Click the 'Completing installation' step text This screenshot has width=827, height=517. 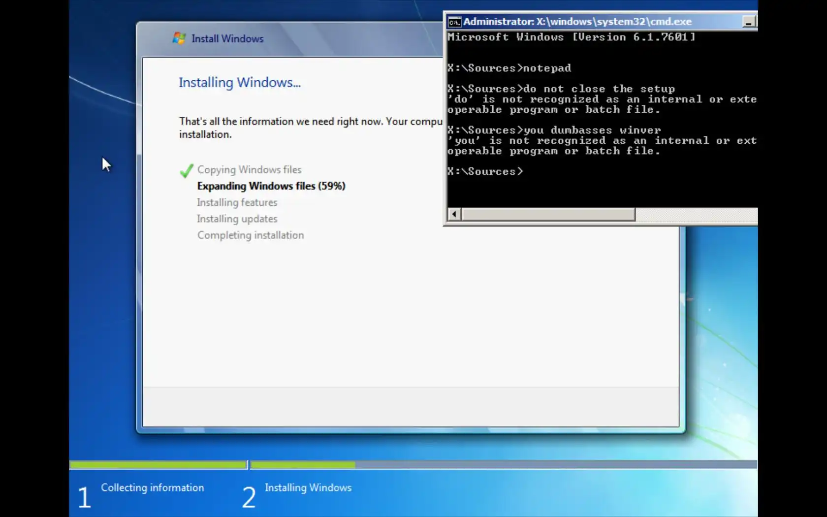[251, 235]
